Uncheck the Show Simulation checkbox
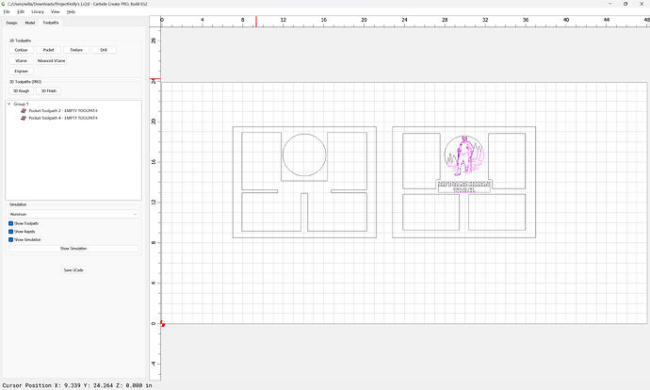This screenshot has height=390, width=650. tap(10, 240)
